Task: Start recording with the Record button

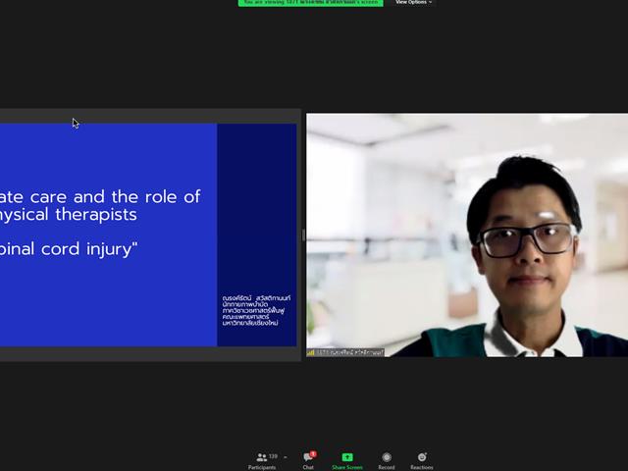Action: 387,461
